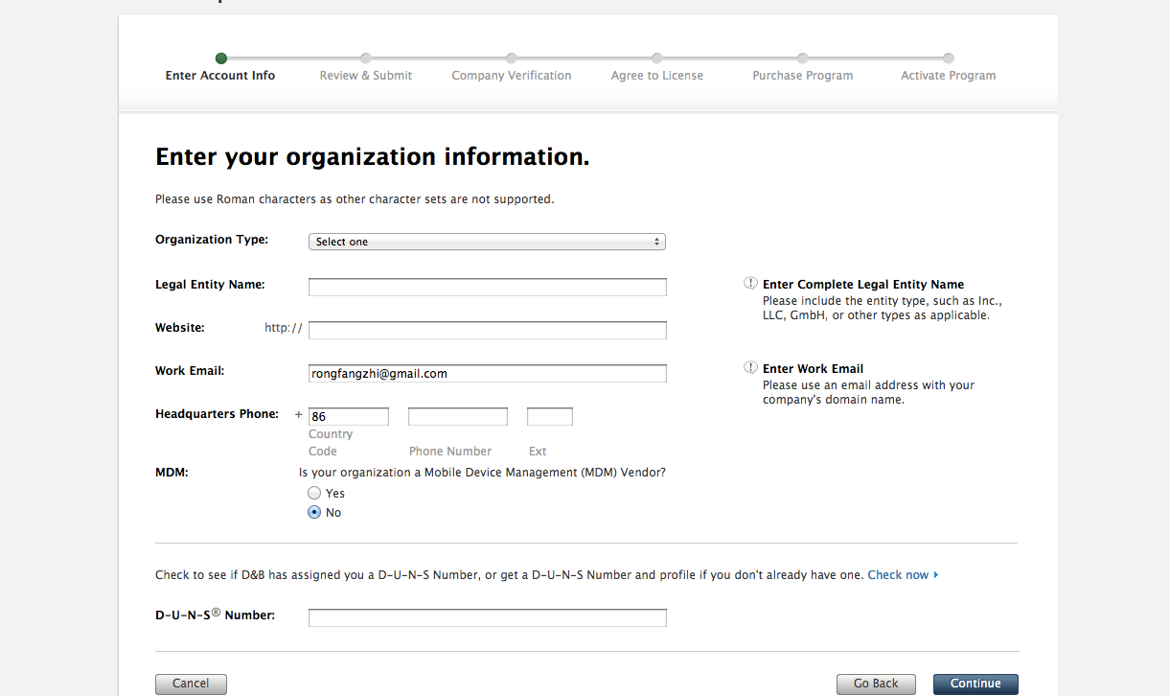Click the Activate Program step dot

(x=949, y=58)
